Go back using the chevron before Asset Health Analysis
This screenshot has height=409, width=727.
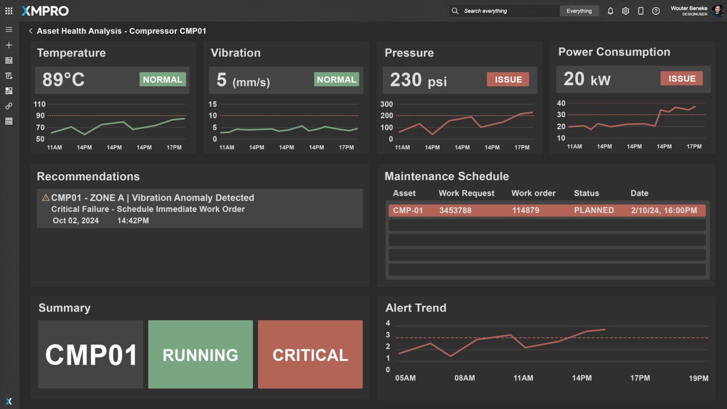30,31
